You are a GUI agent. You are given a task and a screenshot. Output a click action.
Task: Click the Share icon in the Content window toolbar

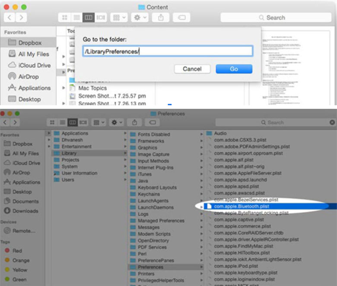click(161, 18)
